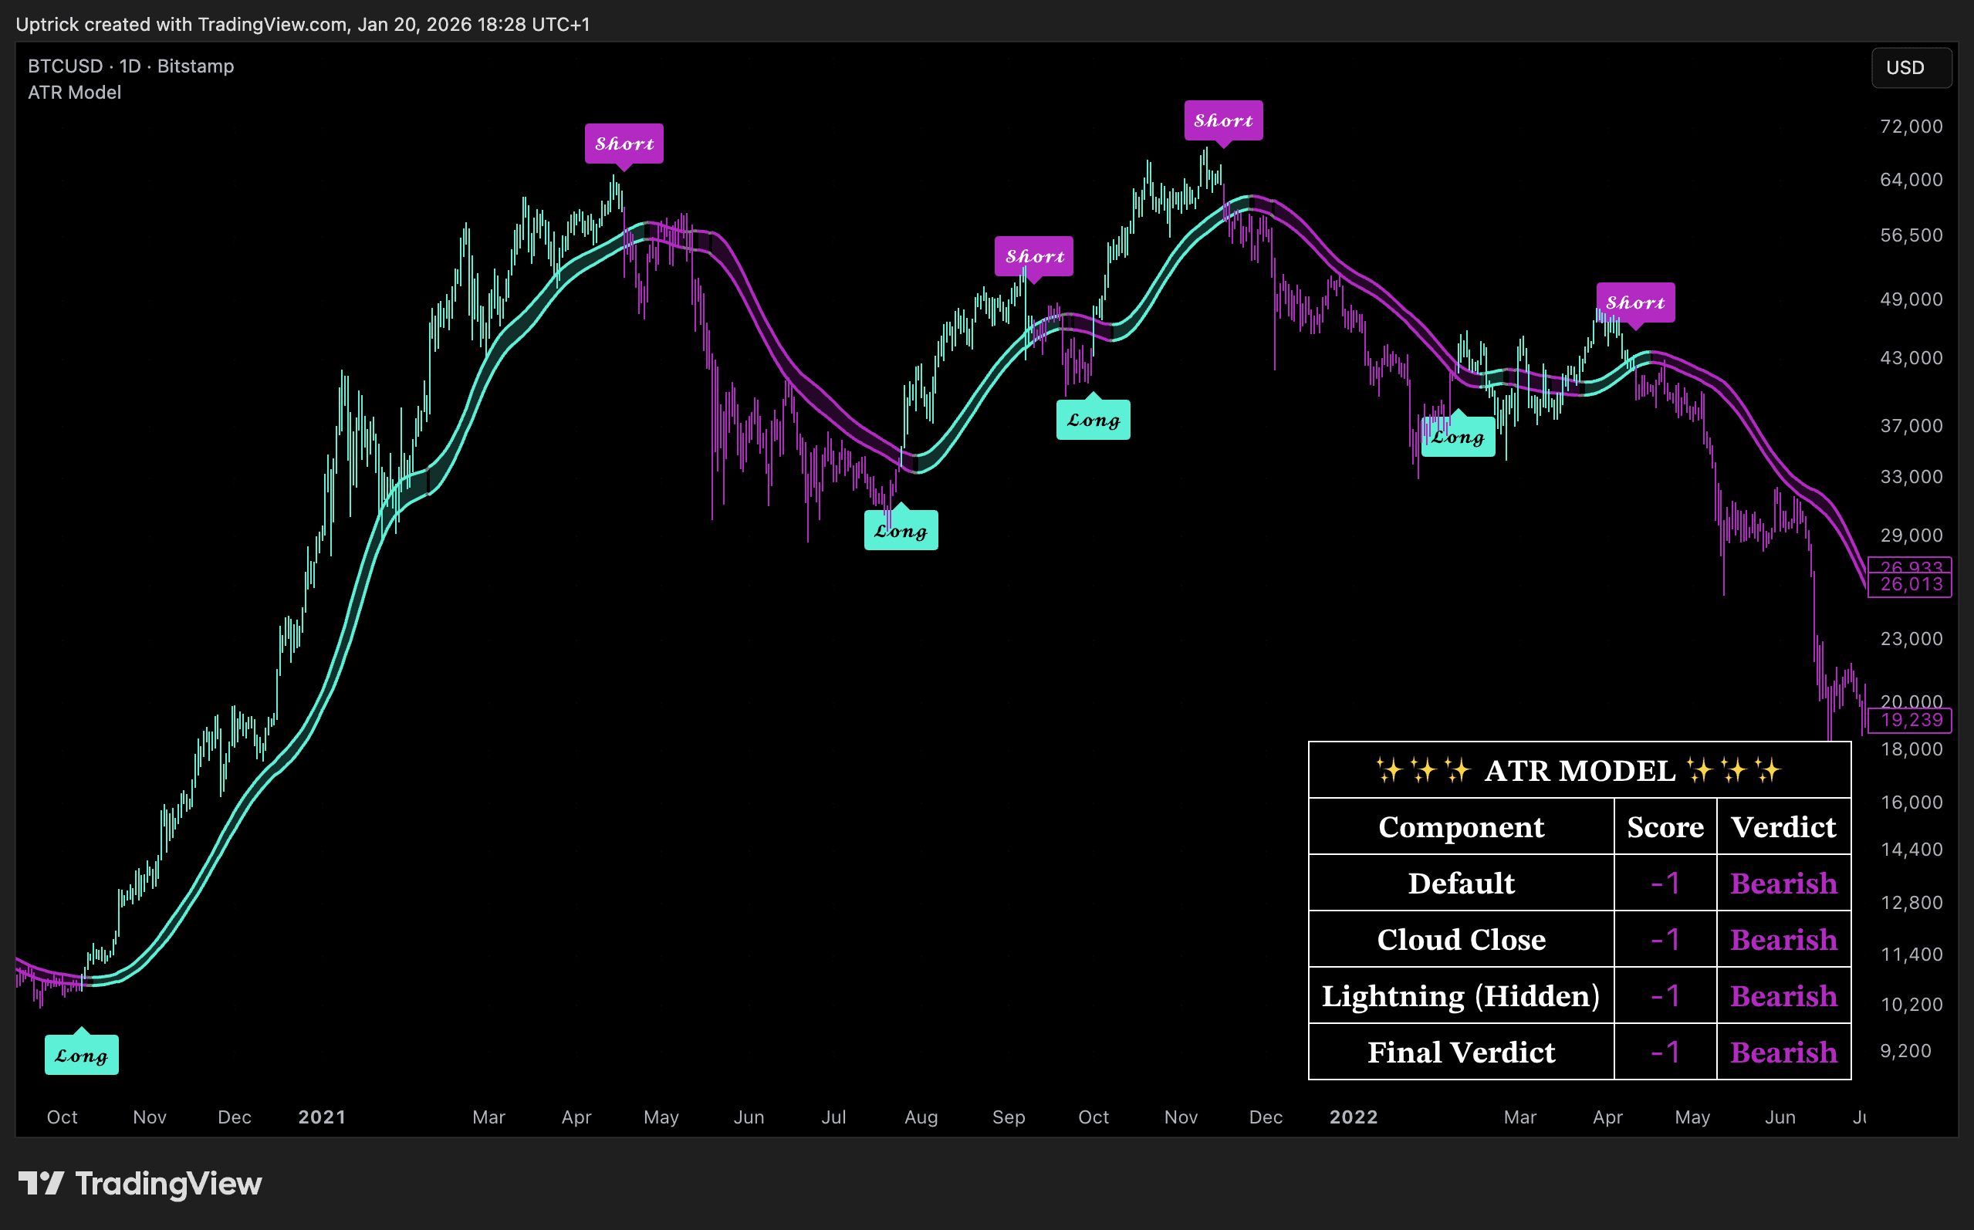Click the 19,239 price label on the axis
This screenshot has height=1230, width=1974.
[x=1911, y=720]
